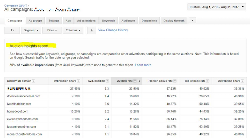Click the 16.66% overlap rate value
Image resolution: width=250 pixels, height=138 pixels.
[x=134, y=96]
